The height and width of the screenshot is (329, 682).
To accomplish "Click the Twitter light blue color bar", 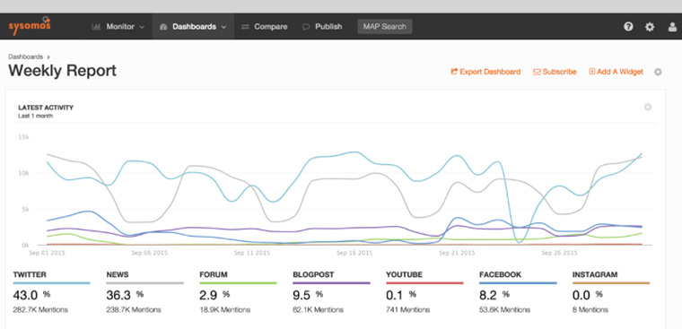I will tap(51, 283).
